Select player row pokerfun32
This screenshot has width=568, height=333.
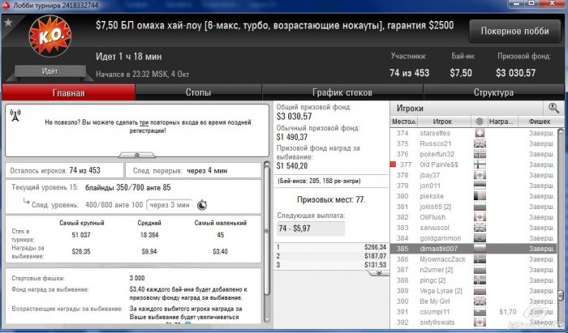[473, 154]
